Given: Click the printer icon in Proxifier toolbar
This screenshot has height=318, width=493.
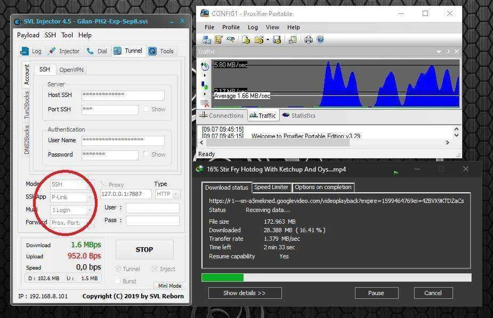Looking at the screenshot, I should click(309, 40).
